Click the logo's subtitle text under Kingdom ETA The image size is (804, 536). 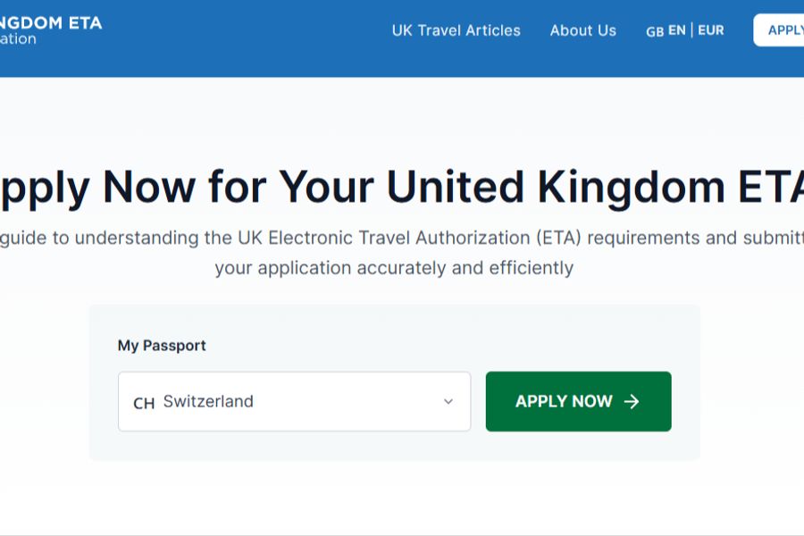[x=18, y=39]
